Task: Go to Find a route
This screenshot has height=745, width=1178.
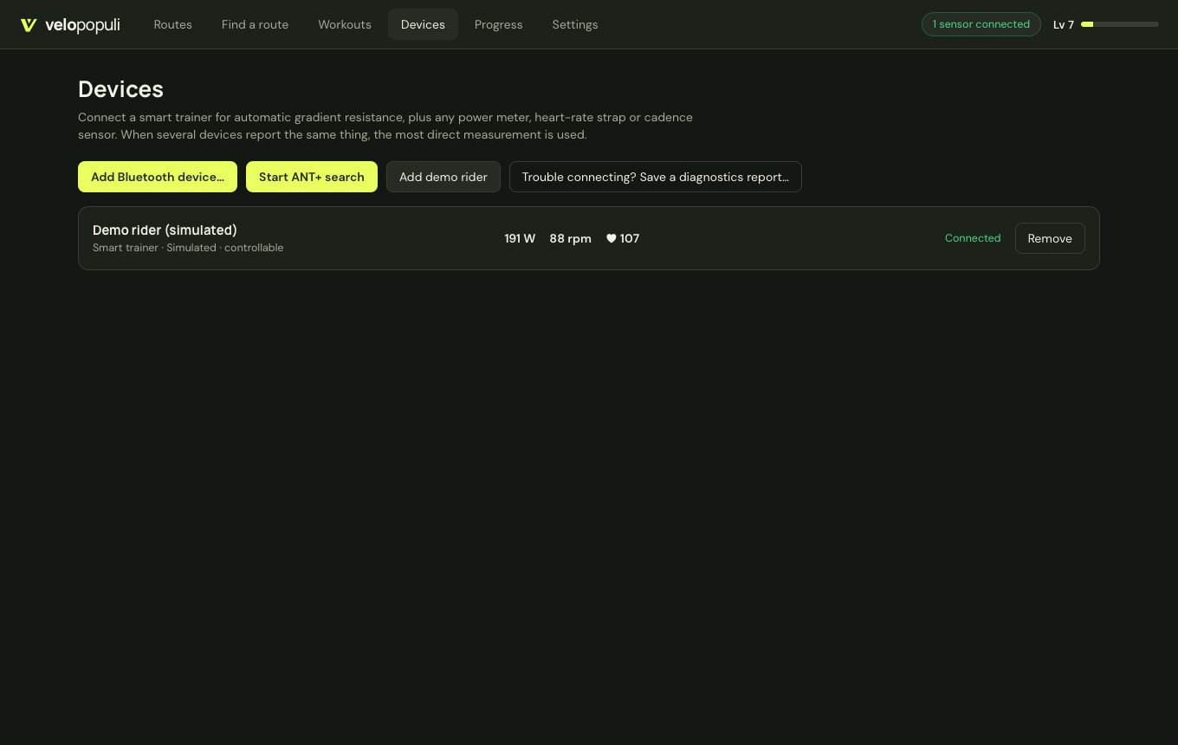Action: tap(256, 24)
